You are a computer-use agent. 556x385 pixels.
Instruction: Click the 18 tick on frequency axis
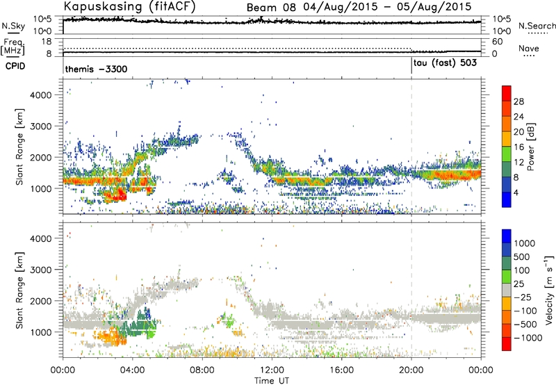click(47, 42)
